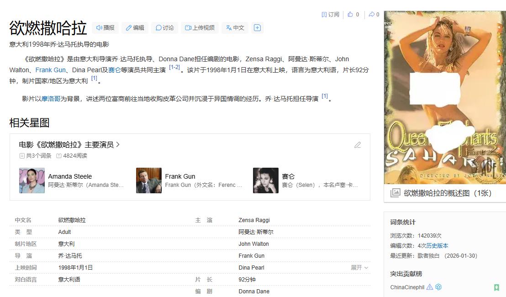Open the 赛仑 link in the intro paragraph
This screenshot has width=506, height=297.
click(x=114, y=70)
